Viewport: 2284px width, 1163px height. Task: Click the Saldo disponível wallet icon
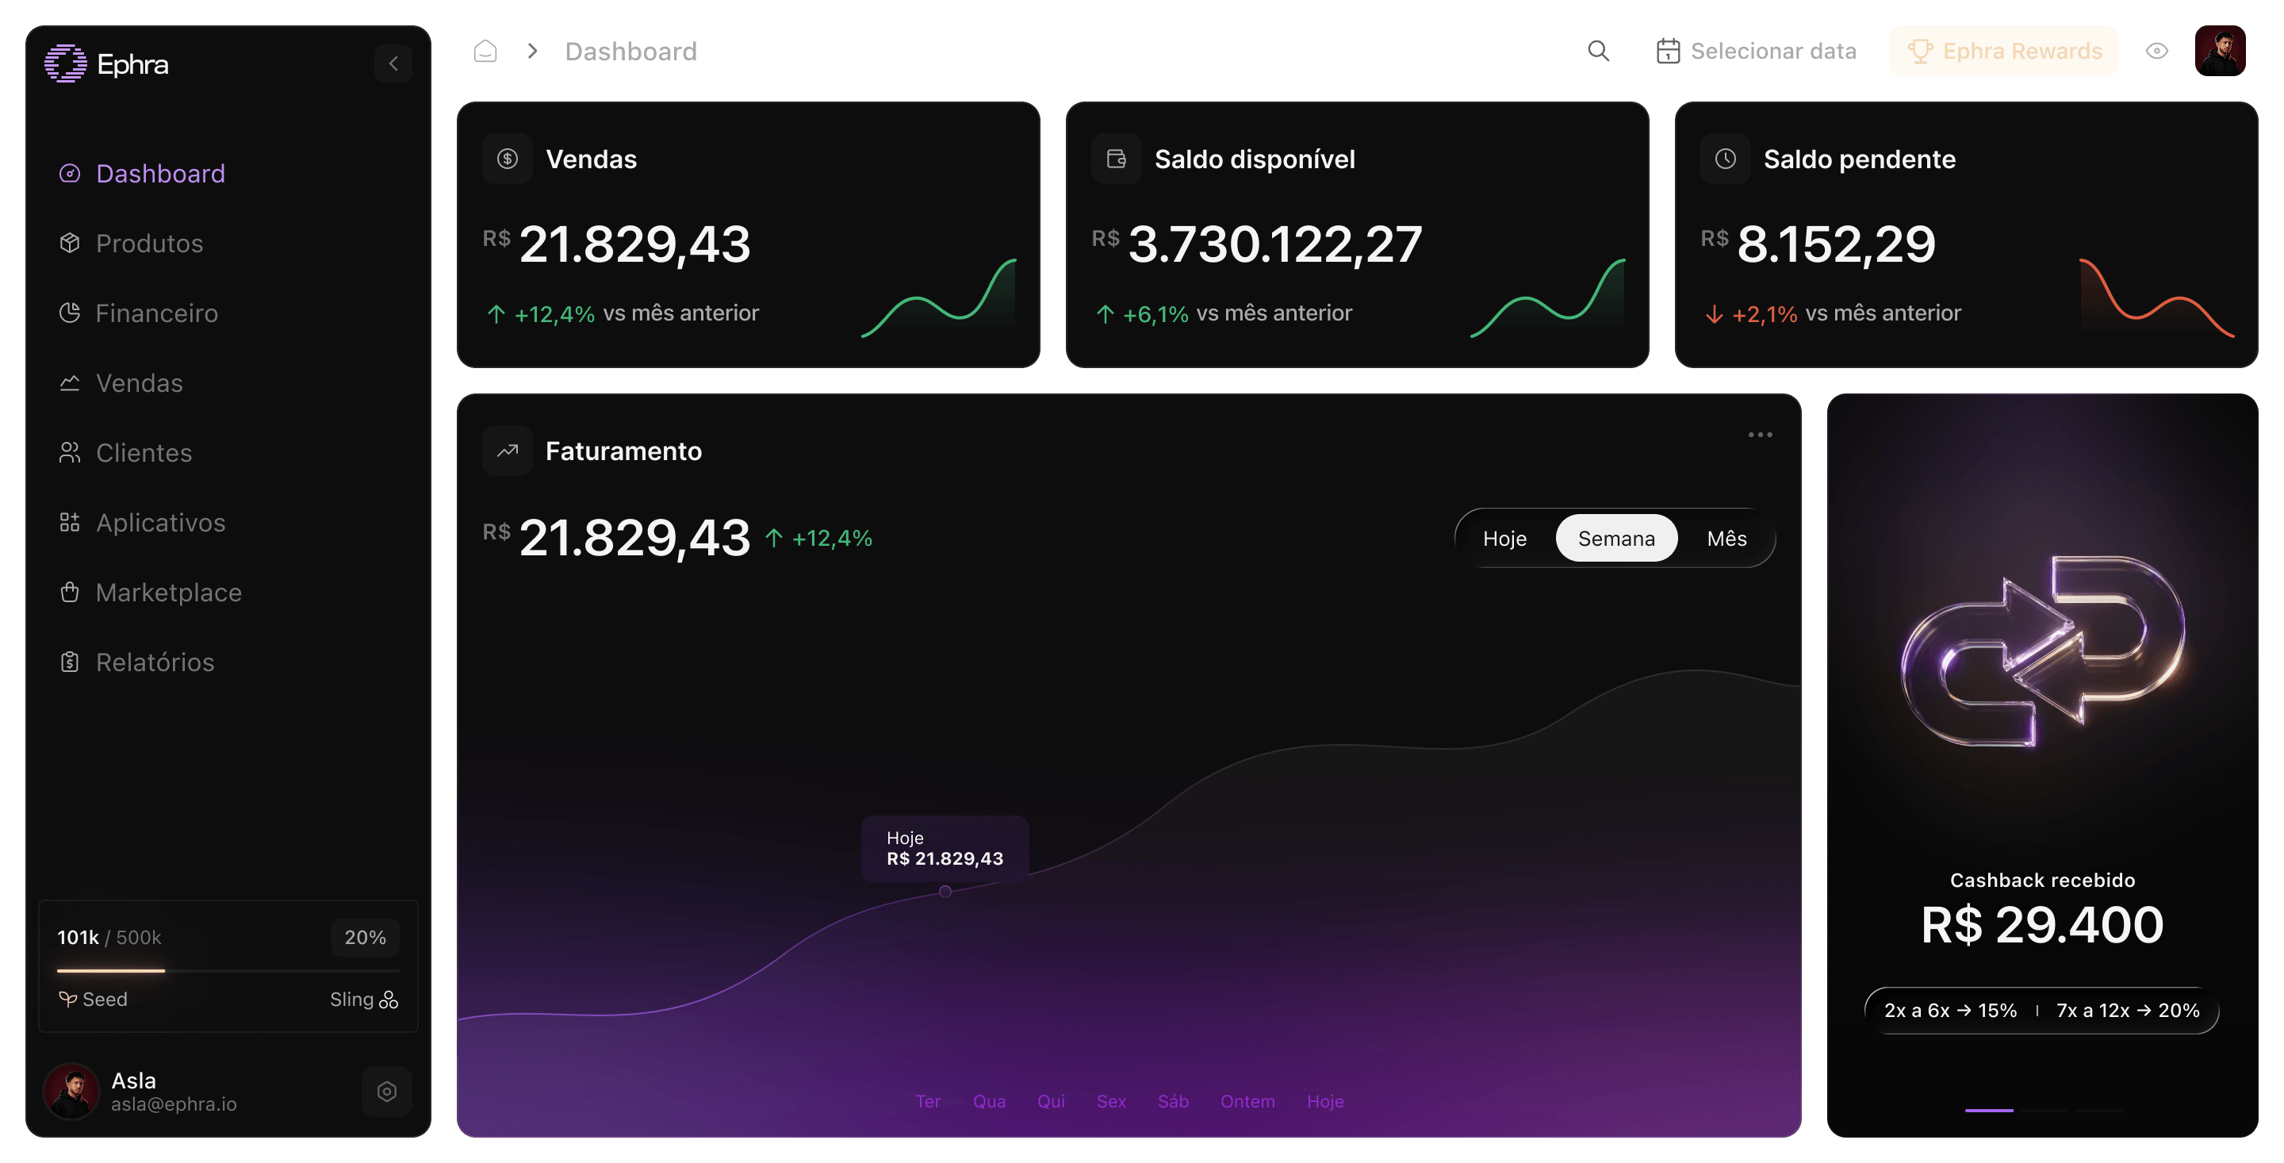[x=1117, y=159]
